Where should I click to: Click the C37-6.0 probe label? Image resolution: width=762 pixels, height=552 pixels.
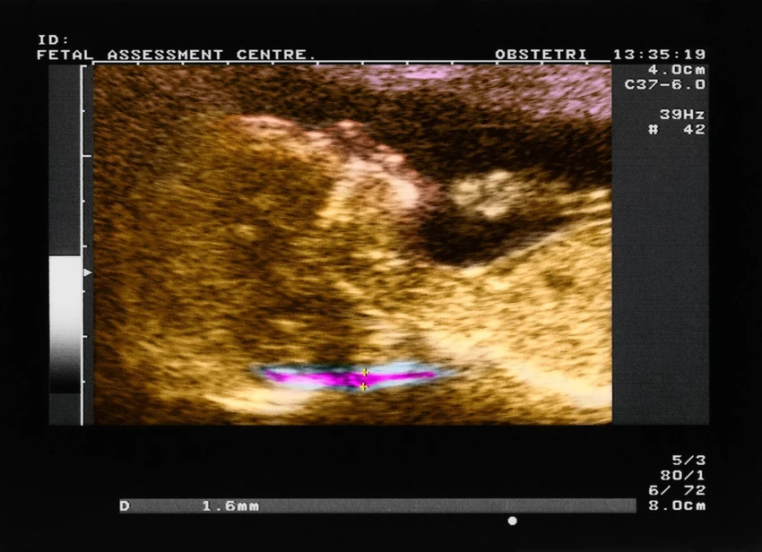(665, 84)
